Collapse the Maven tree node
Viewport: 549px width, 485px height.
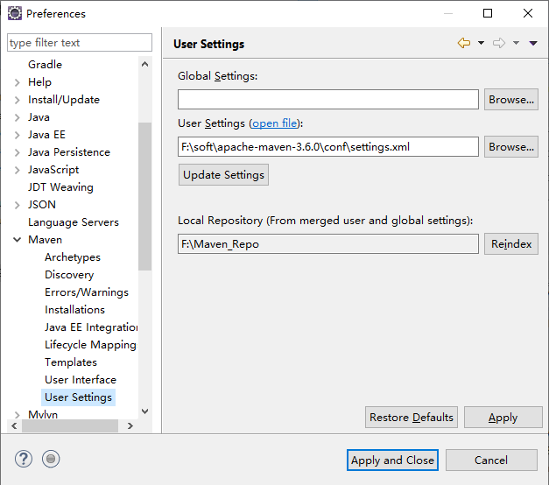17,240
